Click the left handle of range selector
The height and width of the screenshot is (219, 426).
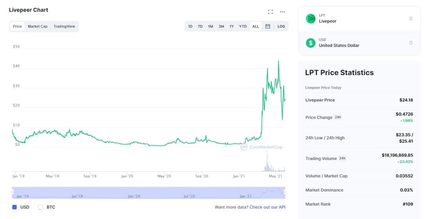[12, 192]
